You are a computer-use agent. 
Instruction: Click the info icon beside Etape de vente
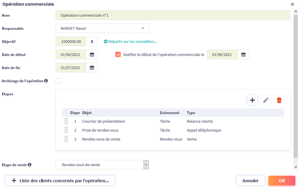30,165
